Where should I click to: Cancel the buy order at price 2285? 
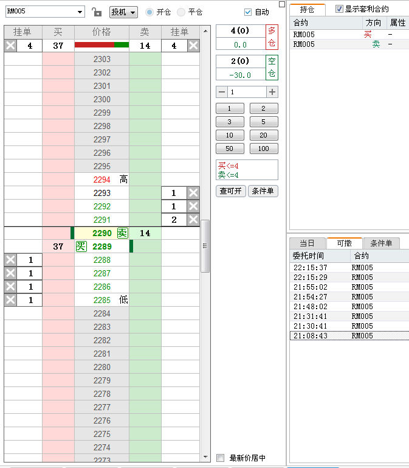pyautogui.click(x=10, y=300)
